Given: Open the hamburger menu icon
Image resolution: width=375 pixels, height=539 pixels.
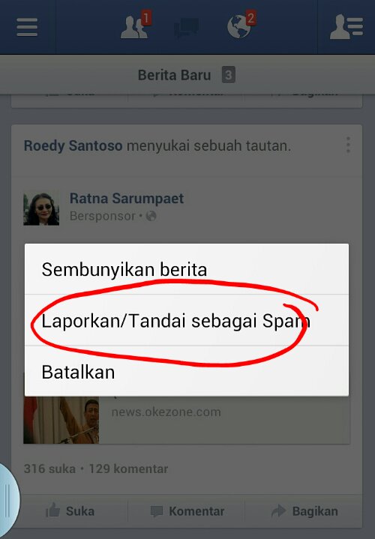Looking at the screenshot, I should coord(27,27).
